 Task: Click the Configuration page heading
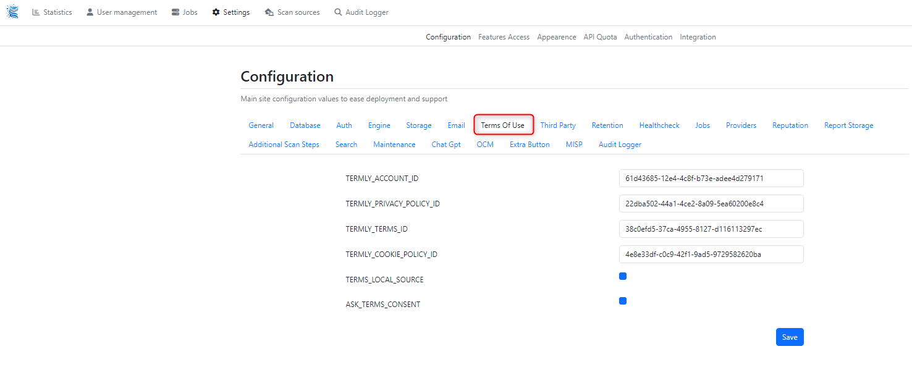click(287, 77)
